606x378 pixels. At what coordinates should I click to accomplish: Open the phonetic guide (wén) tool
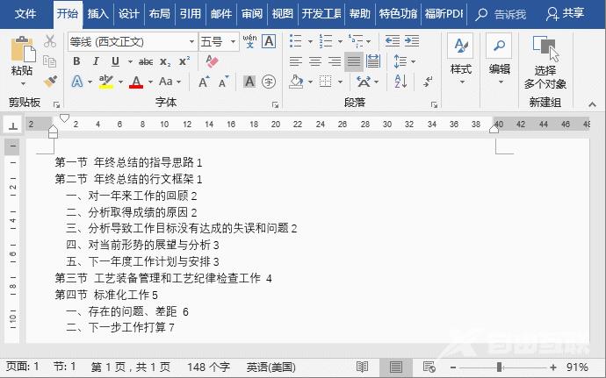pos(249,41)
